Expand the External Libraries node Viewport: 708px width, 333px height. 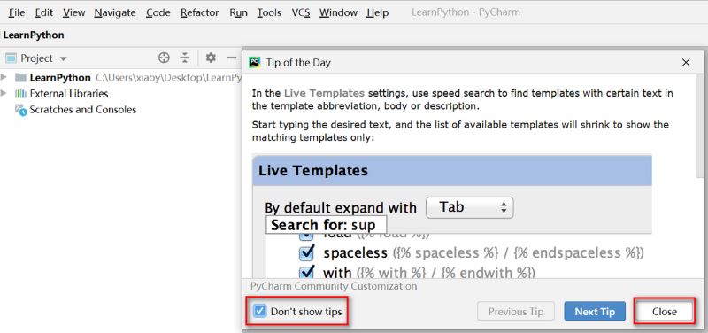[x=4, y=94]
